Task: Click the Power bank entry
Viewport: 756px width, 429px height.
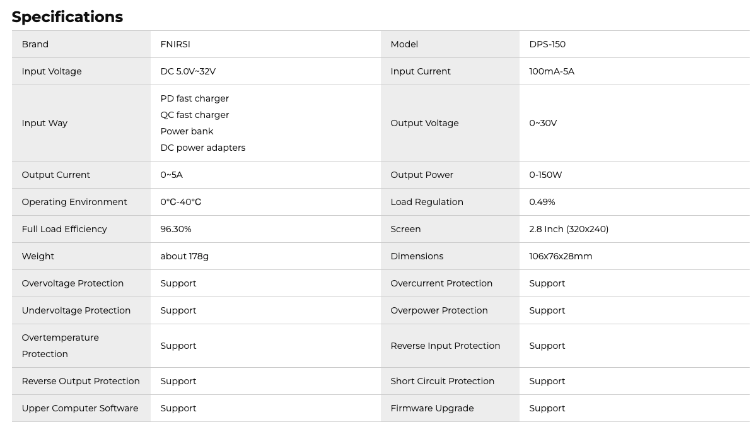Action: point(187,131)
